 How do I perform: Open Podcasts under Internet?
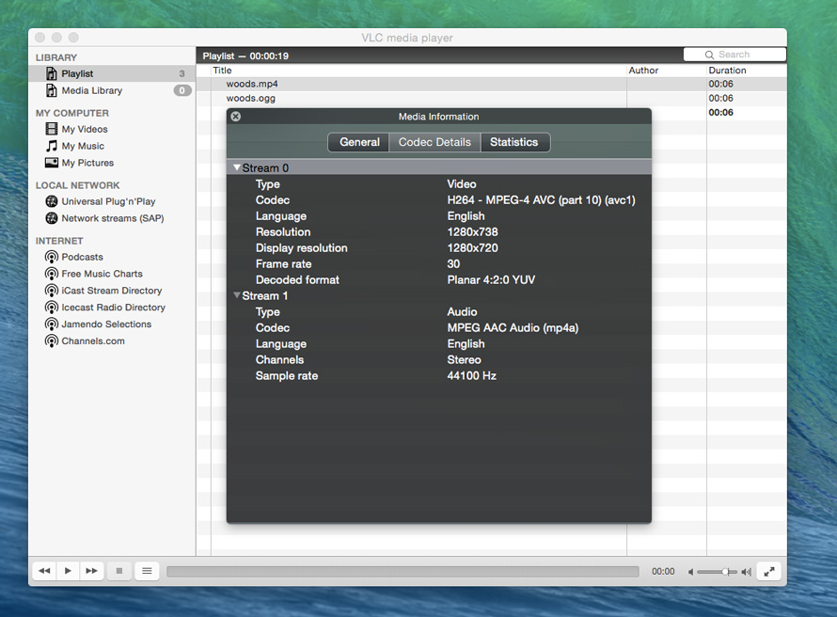pyautogui.click(x=112, y=258)
